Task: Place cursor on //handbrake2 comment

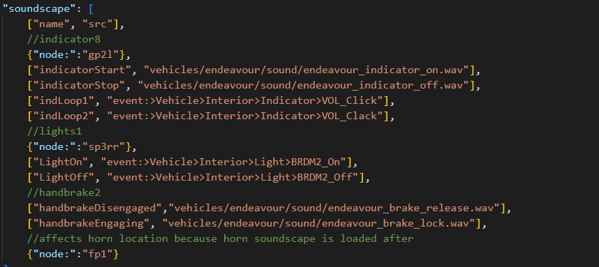Action: coord(64,193)
